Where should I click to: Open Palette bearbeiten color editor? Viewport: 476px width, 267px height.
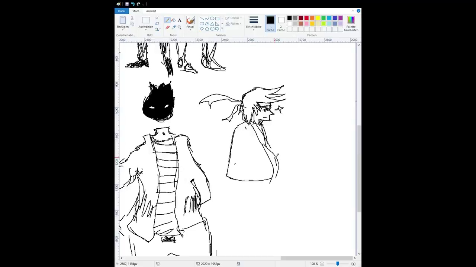click(351, 23)
